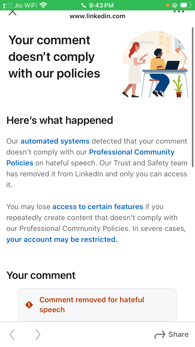
Task: Tap the WiFi icon in status bar
Action: (43, 5)
